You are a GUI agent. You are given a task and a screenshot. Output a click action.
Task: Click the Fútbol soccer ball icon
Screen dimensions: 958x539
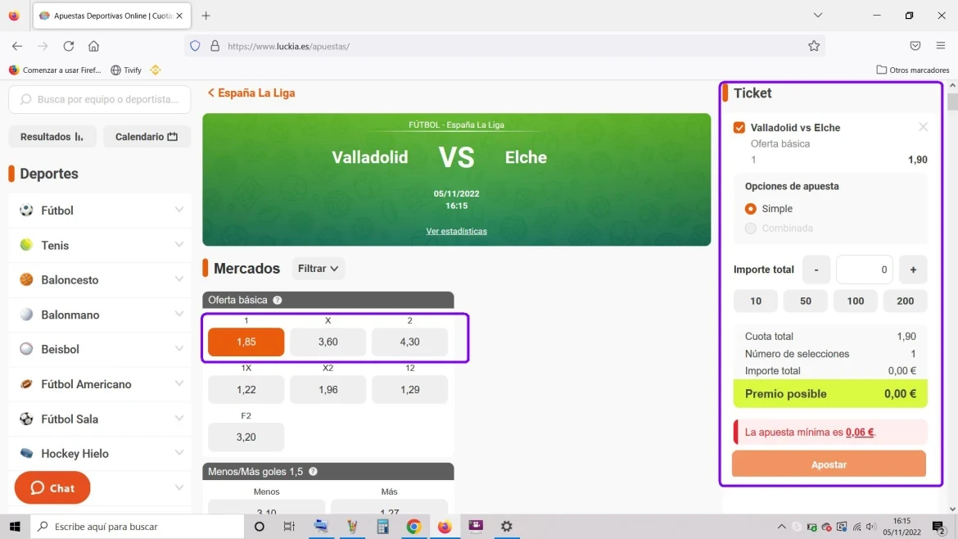pyautogui.click(x=26, y=211)
